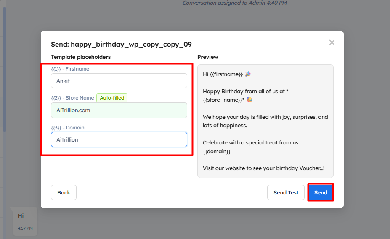Click the Send Test button
Image resolution: width=390 pixels, height=239 pixels.
point(286,192)
